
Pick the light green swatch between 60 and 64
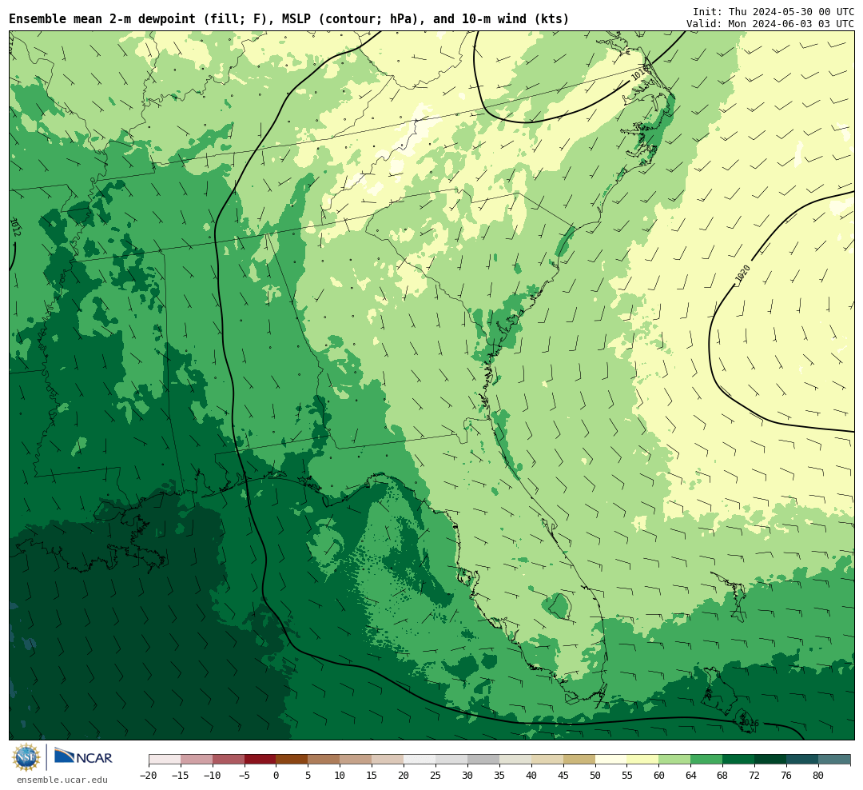coord(675,760)
